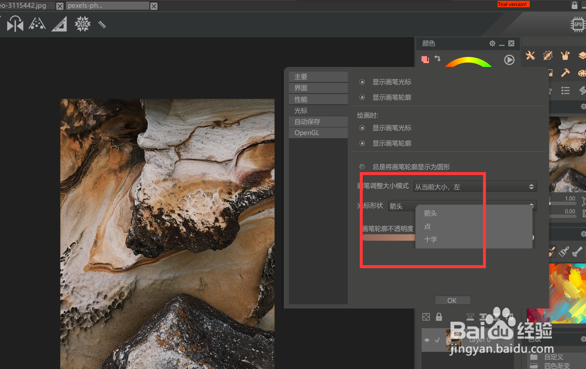This screenshot has height=369, width=586.
Task: Toggle Layer 0 visibility eye
Action: coord(427,340)
